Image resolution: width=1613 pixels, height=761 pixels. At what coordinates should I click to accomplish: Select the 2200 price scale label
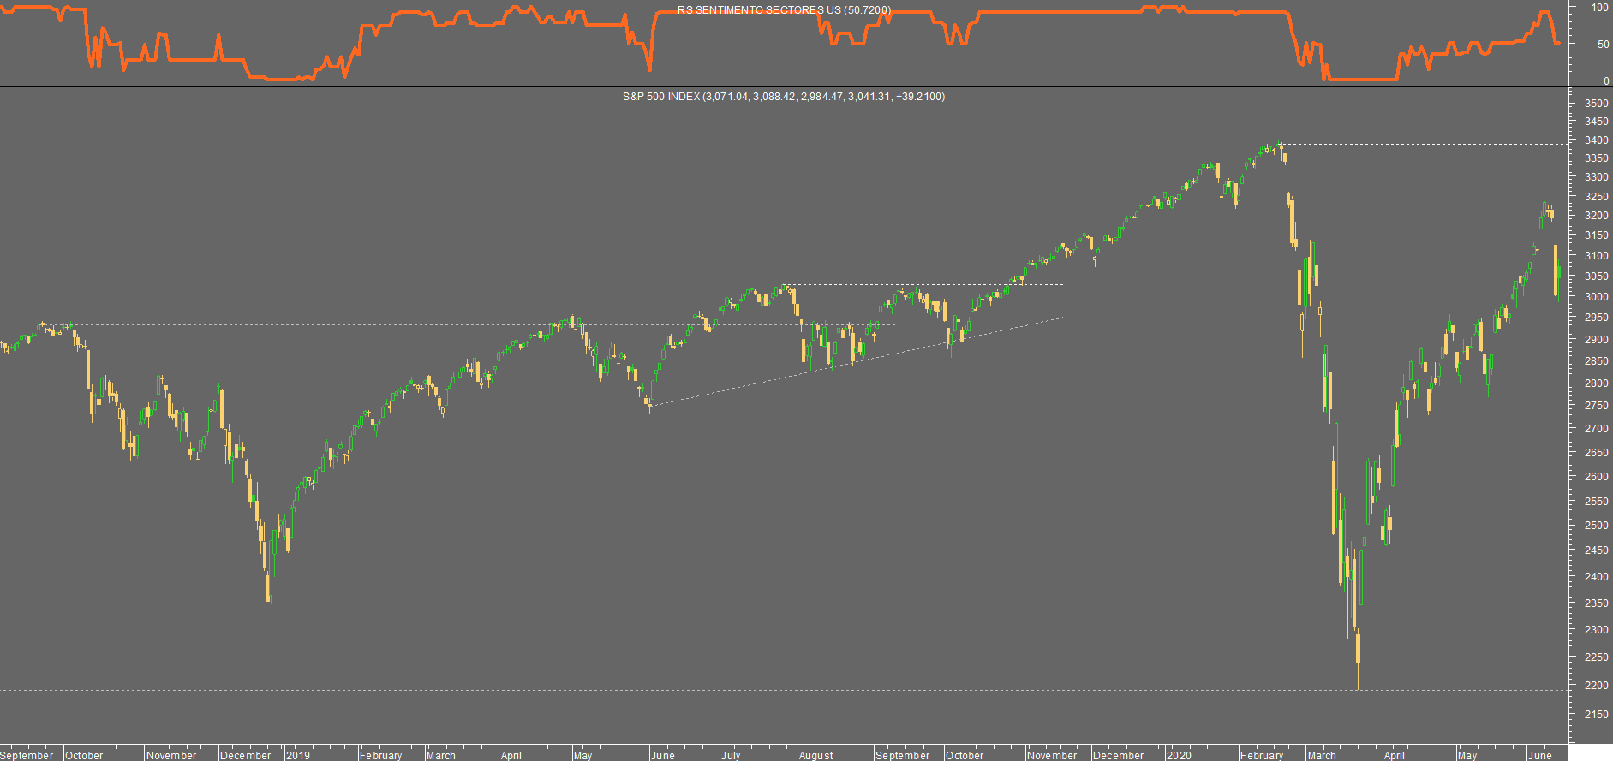tap(1596, 686)
